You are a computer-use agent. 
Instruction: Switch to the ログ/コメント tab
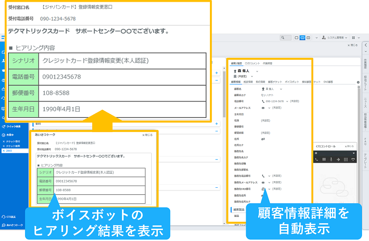coord(252,63)
